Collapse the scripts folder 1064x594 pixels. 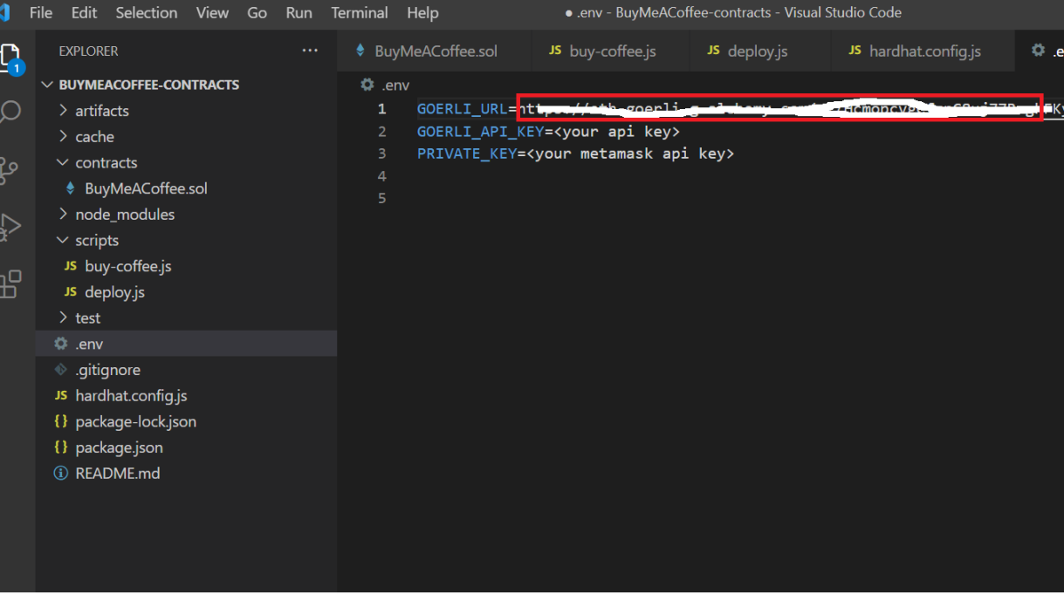96,241
